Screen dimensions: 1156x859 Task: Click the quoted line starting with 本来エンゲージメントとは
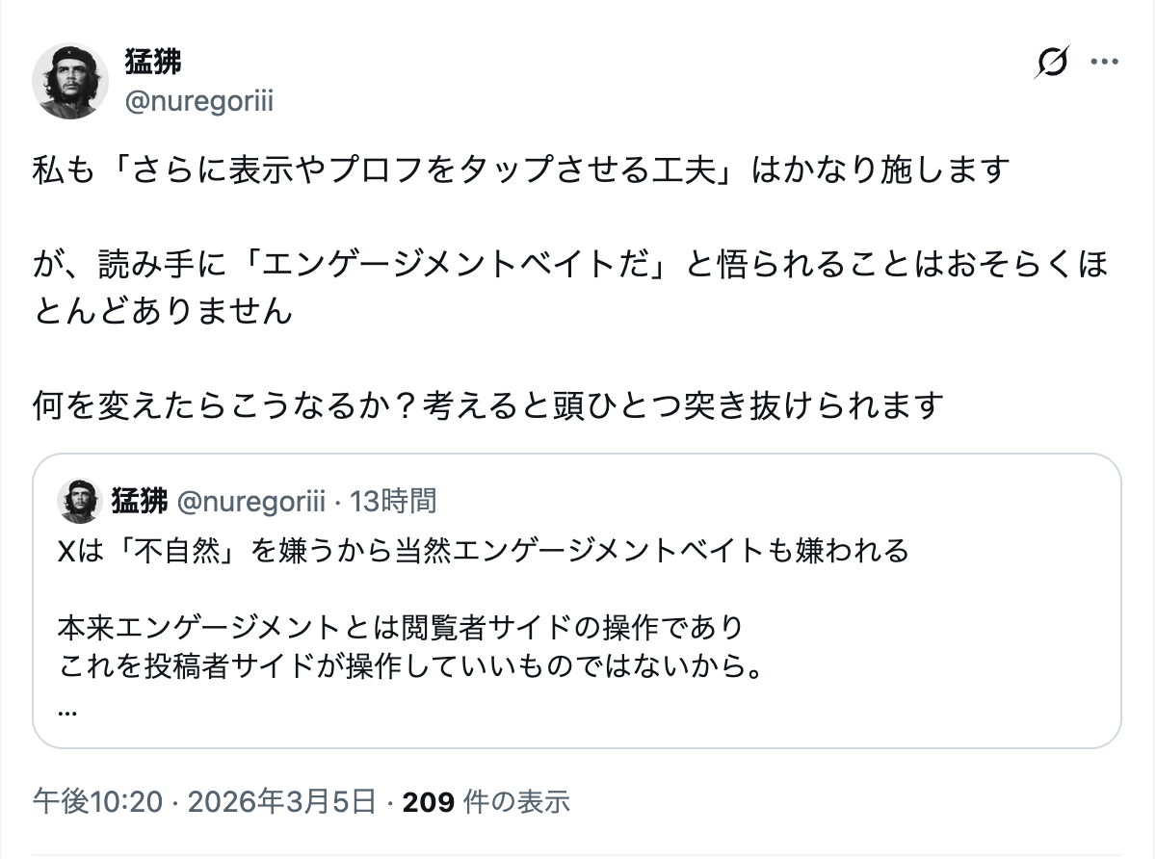point(400,628)
